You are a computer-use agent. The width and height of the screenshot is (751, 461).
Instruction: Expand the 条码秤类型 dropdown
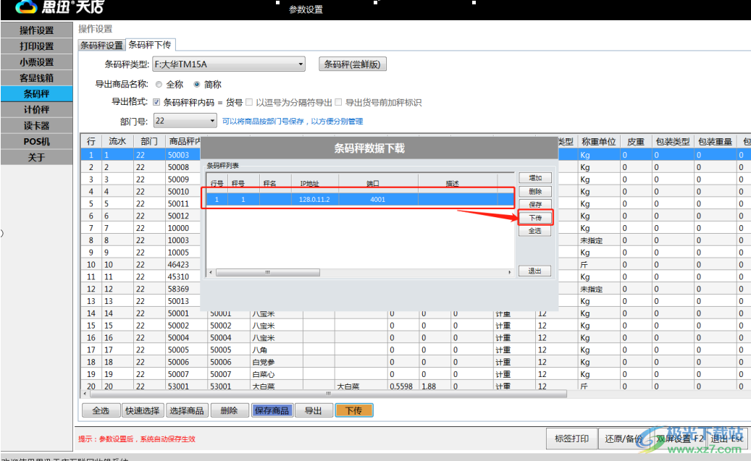(301, 64)
